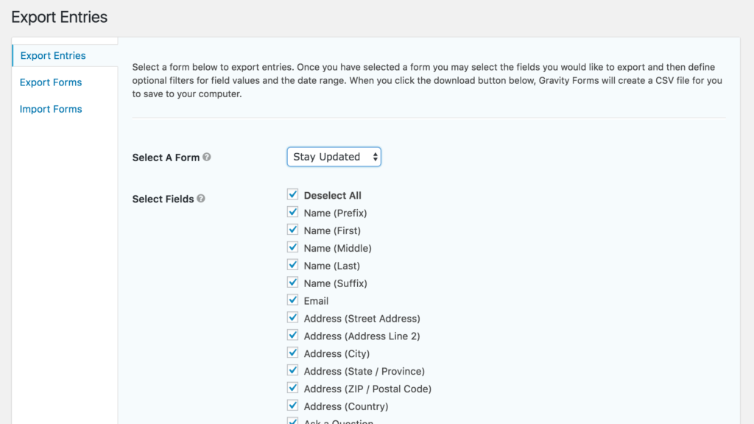754x424 pixels.
Task: Uncheck the Name (First) checkbox
Action: [293, 230]
